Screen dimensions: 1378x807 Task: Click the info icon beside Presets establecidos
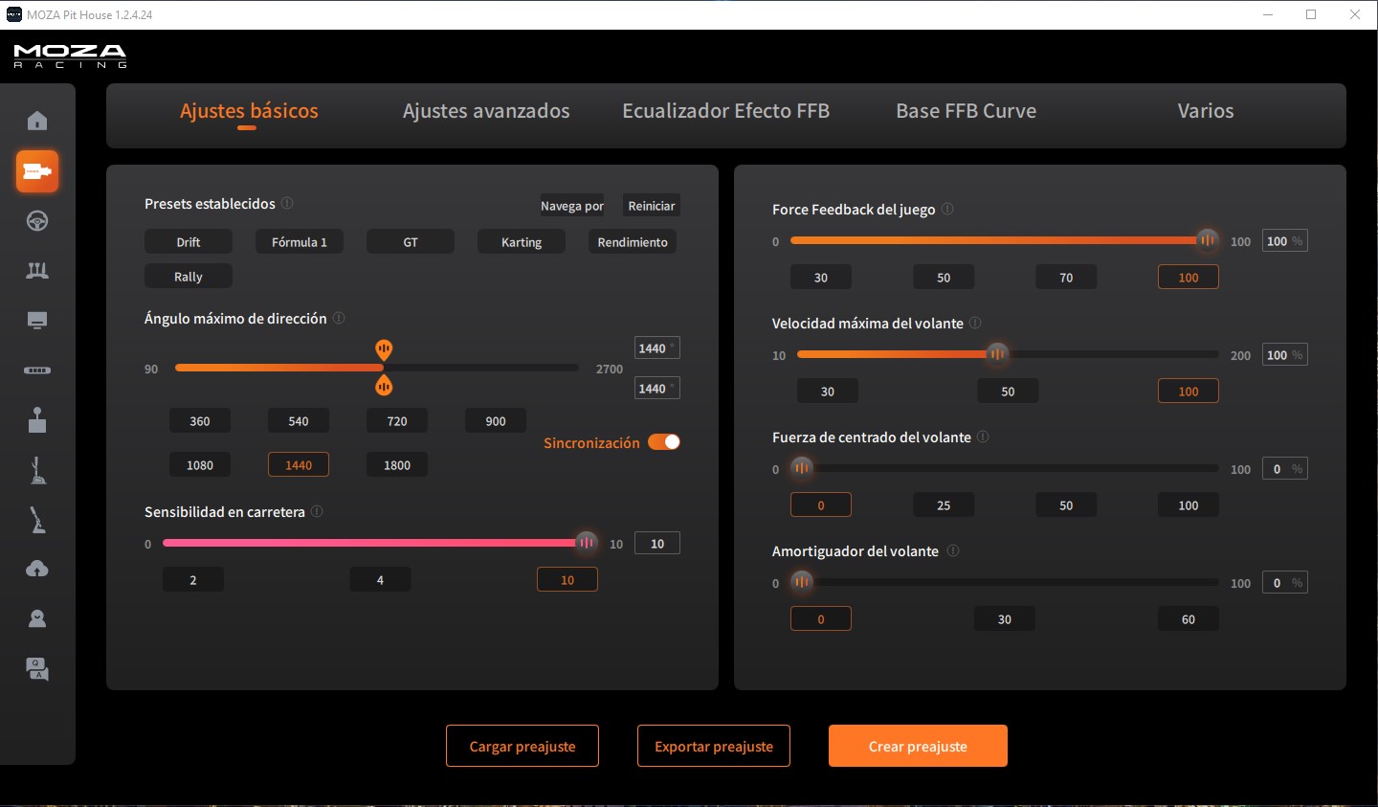[287, 203]
